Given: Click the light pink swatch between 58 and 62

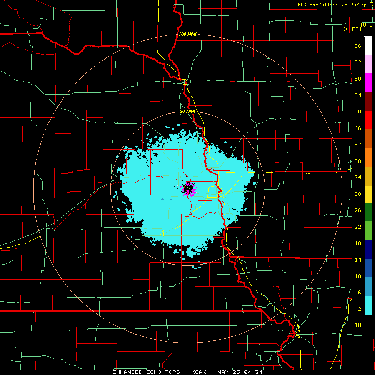Looking at the screenshot, I should click(x=368, y=64).
